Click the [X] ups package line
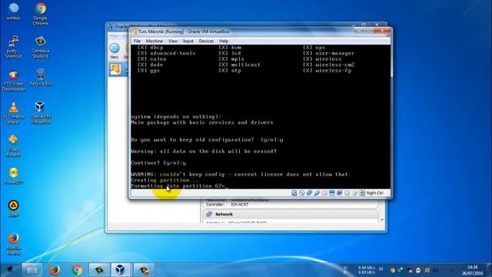Image resolution: width=492 pixels, height=277 pixels. (x=314, y=48)
